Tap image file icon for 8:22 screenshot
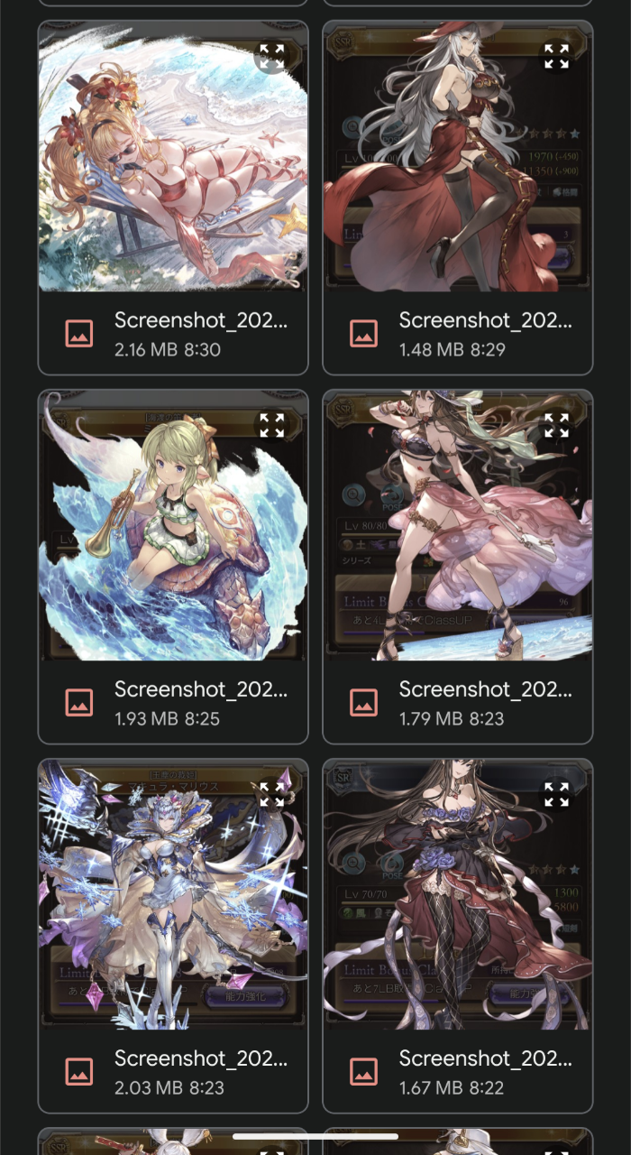Image resolution: width=631 pixels, height=1155 pixels. 364,1072
